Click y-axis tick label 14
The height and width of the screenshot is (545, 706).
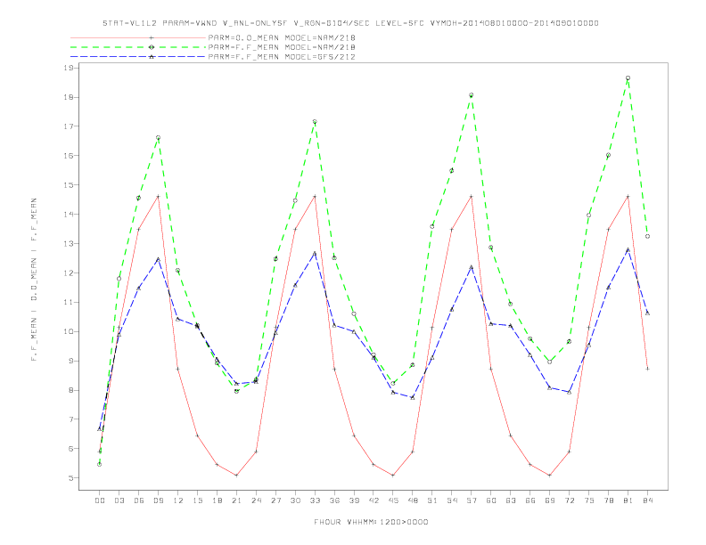69,215
